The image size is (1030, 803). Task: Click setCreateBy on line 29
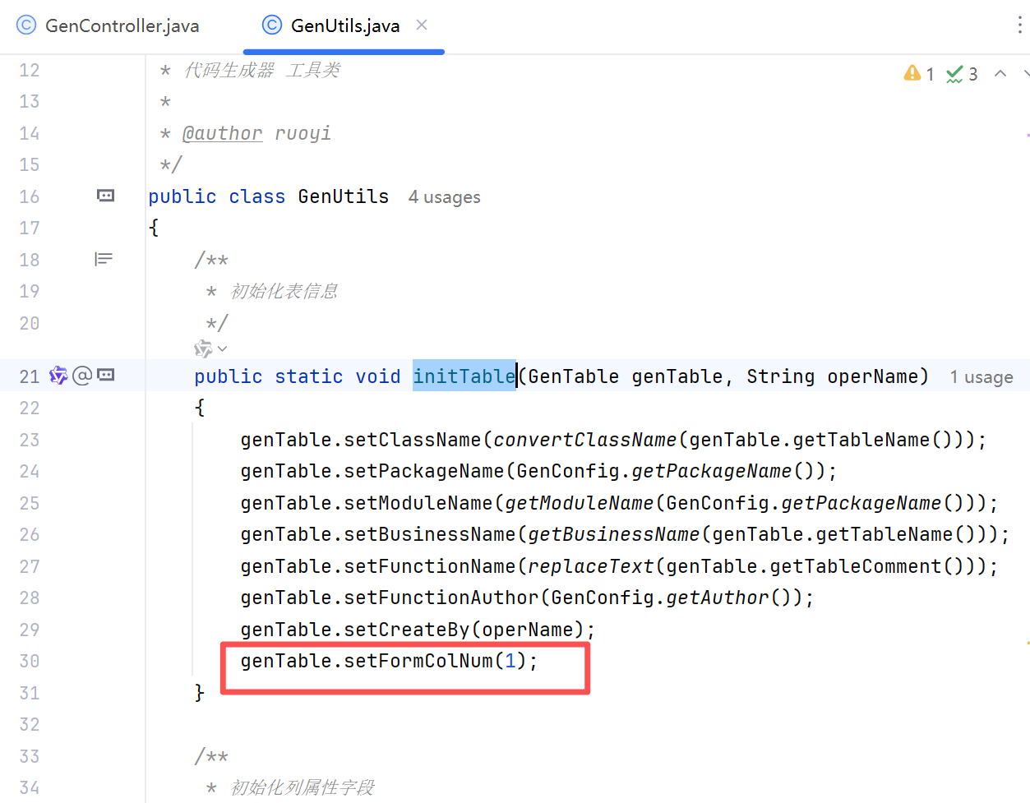click(407, 630)
